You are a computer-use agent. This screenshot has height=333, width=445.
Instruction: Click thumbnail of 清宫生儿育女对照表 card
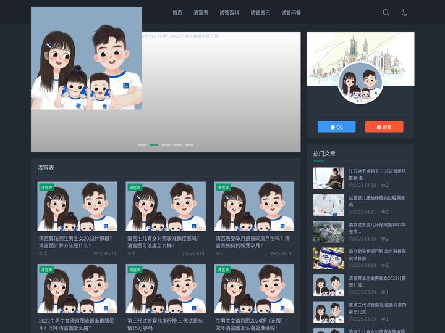tap(166, 207)
